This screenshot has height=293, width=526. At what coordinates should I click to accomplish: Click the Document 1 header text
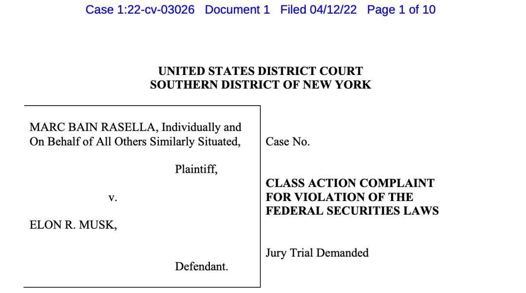[237, 9]
